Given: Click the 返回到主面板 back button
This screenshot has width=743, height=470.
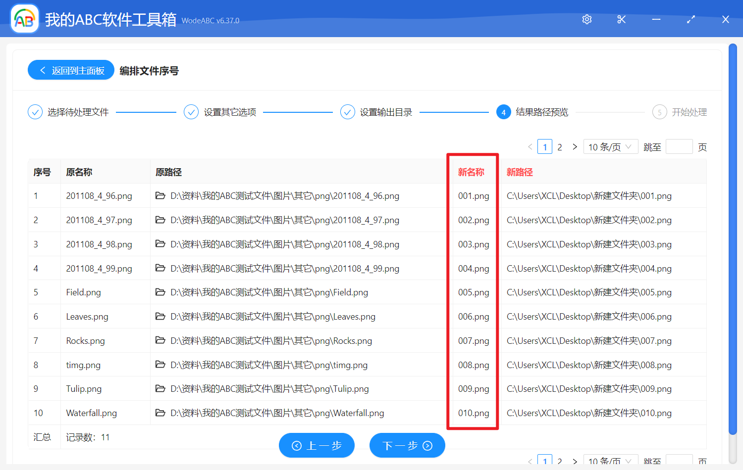Looking at the screenshot, I should tap(70, 70).
